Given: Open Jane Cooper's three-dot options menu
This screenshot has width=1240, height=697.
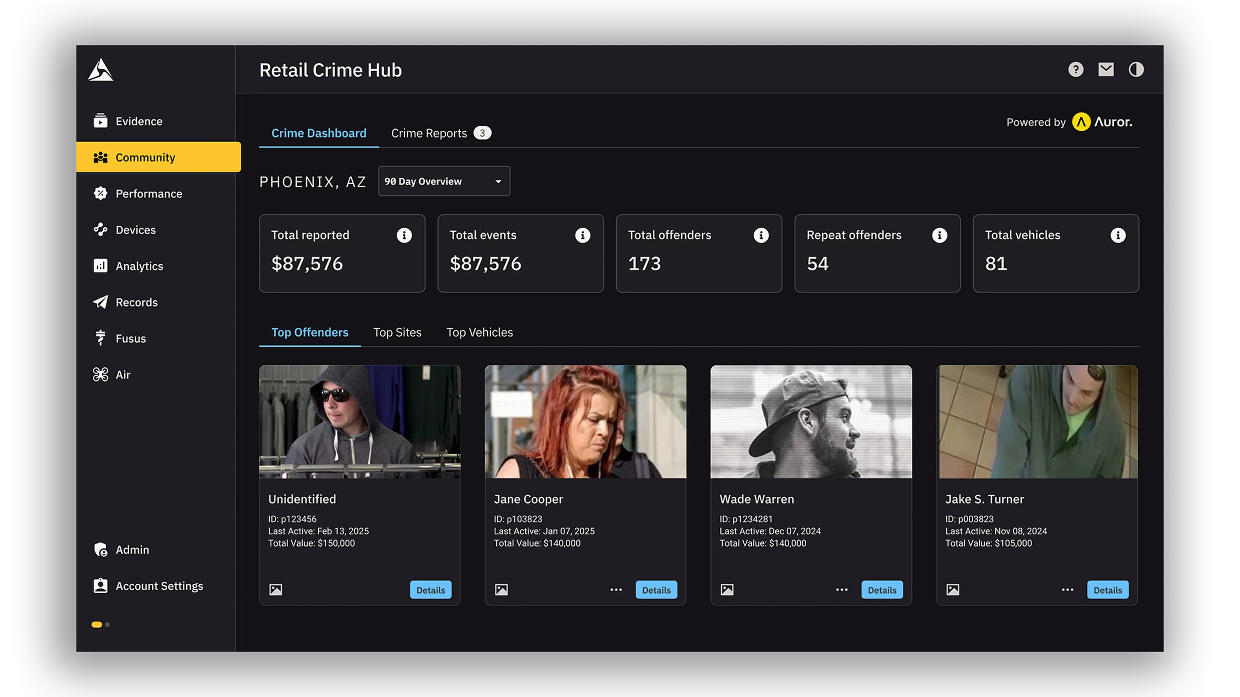Looking at the screenshot, I should pyautogui.click(x=616, y=590).
